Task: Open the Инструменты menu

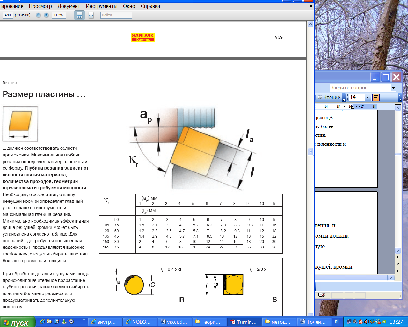Action: click(x=102, y=6)
